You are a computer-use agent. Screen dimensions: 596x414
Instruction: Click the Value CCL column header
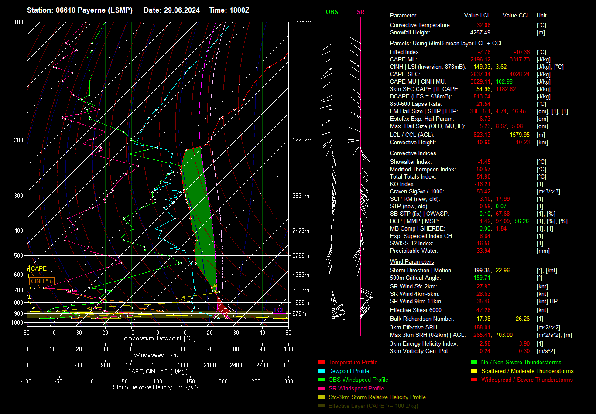coord(516,16)
